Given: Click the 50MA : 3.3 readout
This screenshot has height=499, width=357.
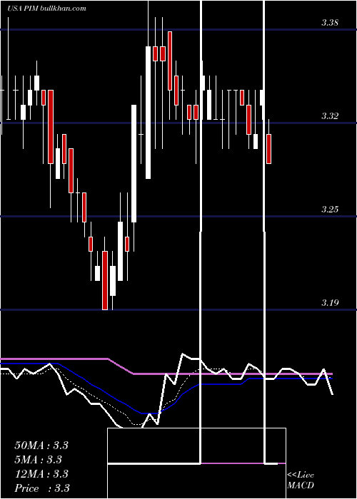Looking at the screenshot, I should pyautogui.click(x=41, y=446).
